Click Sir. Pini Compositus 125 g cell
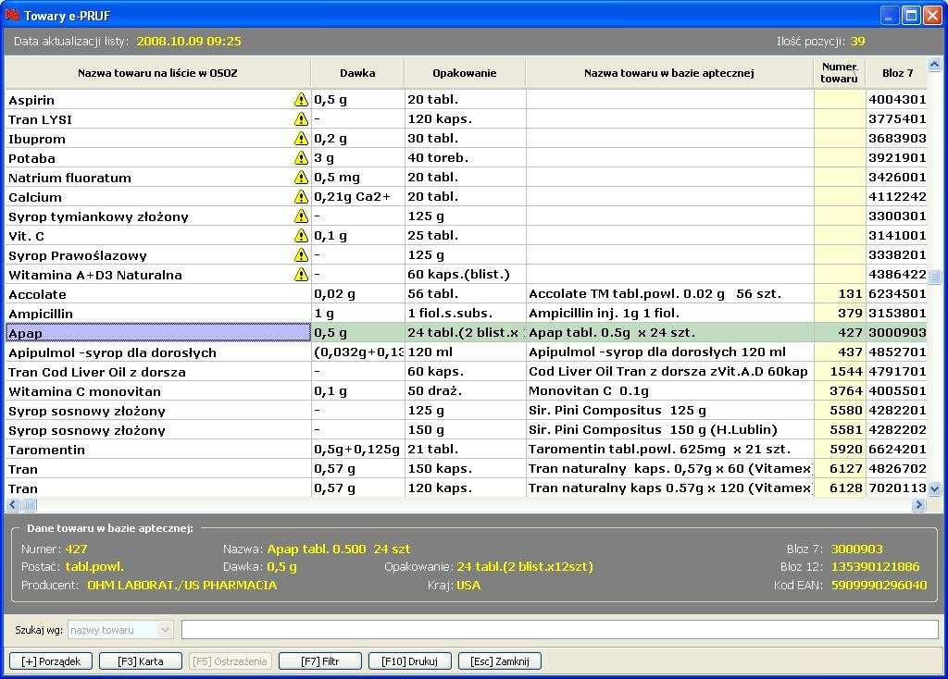This screenshot has height=679, width=948. pyautogui.click(x=670, y=410)
